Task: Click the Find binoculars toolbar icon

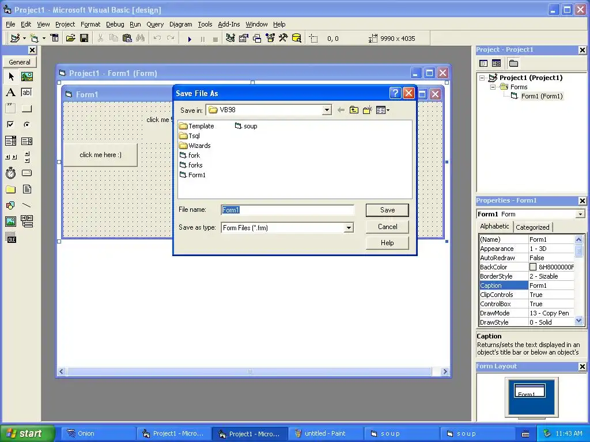Action: (141, 39)
